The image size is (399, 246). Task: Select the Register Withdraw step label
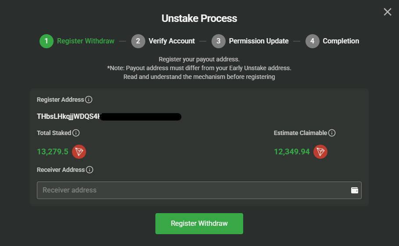(86, 41)
